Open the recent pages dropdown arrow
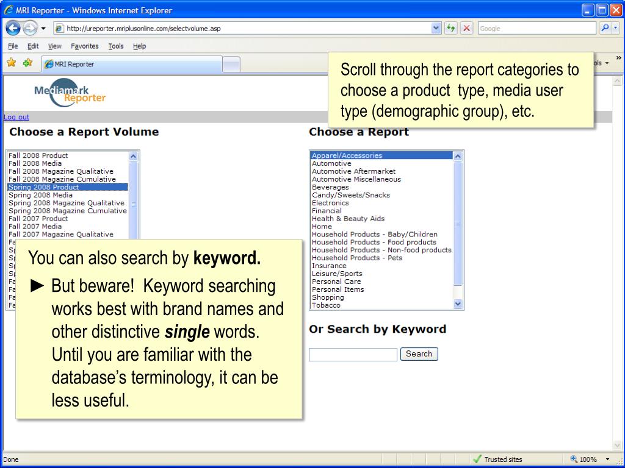This screenshot has height=468, width=625. pyautogui.click(x=43, y=29)
